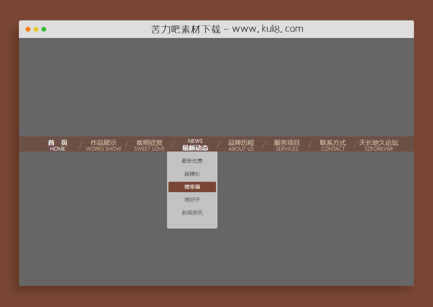The height and width of the screenshot is (307, 433).
Task: Visit 天长地久论坛 SZFOREVER forum link
Action: click(379, 145)
